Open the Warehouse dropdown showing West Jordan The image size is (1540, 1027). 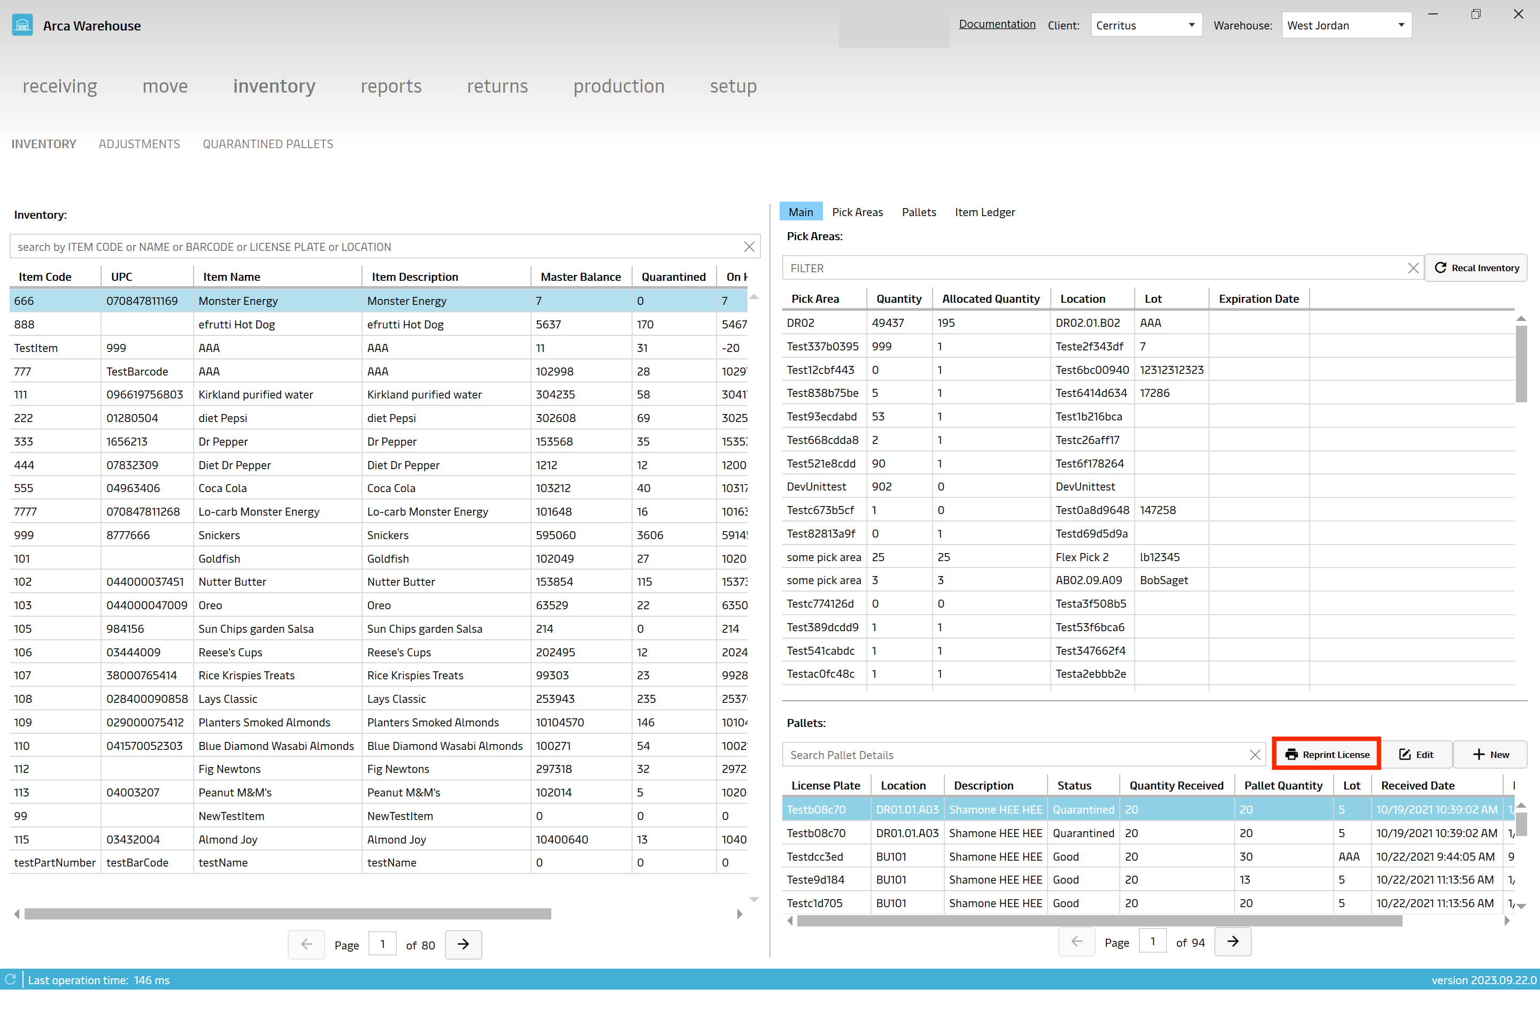click(1346, 26)
